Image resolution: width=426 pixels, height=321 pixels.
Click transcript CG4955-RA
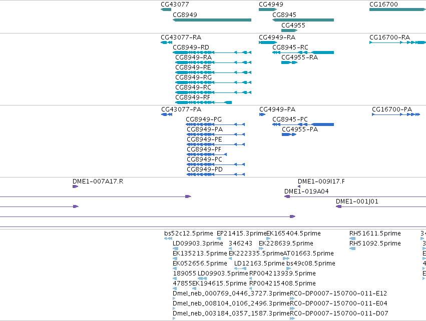coord(289,62)
